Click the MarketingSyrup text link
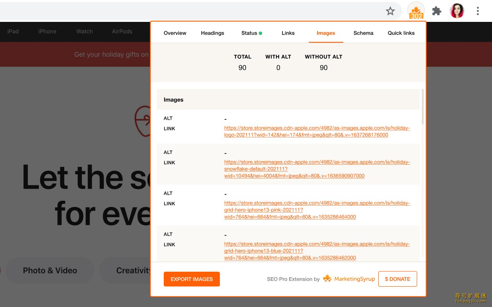 (354, 279)
